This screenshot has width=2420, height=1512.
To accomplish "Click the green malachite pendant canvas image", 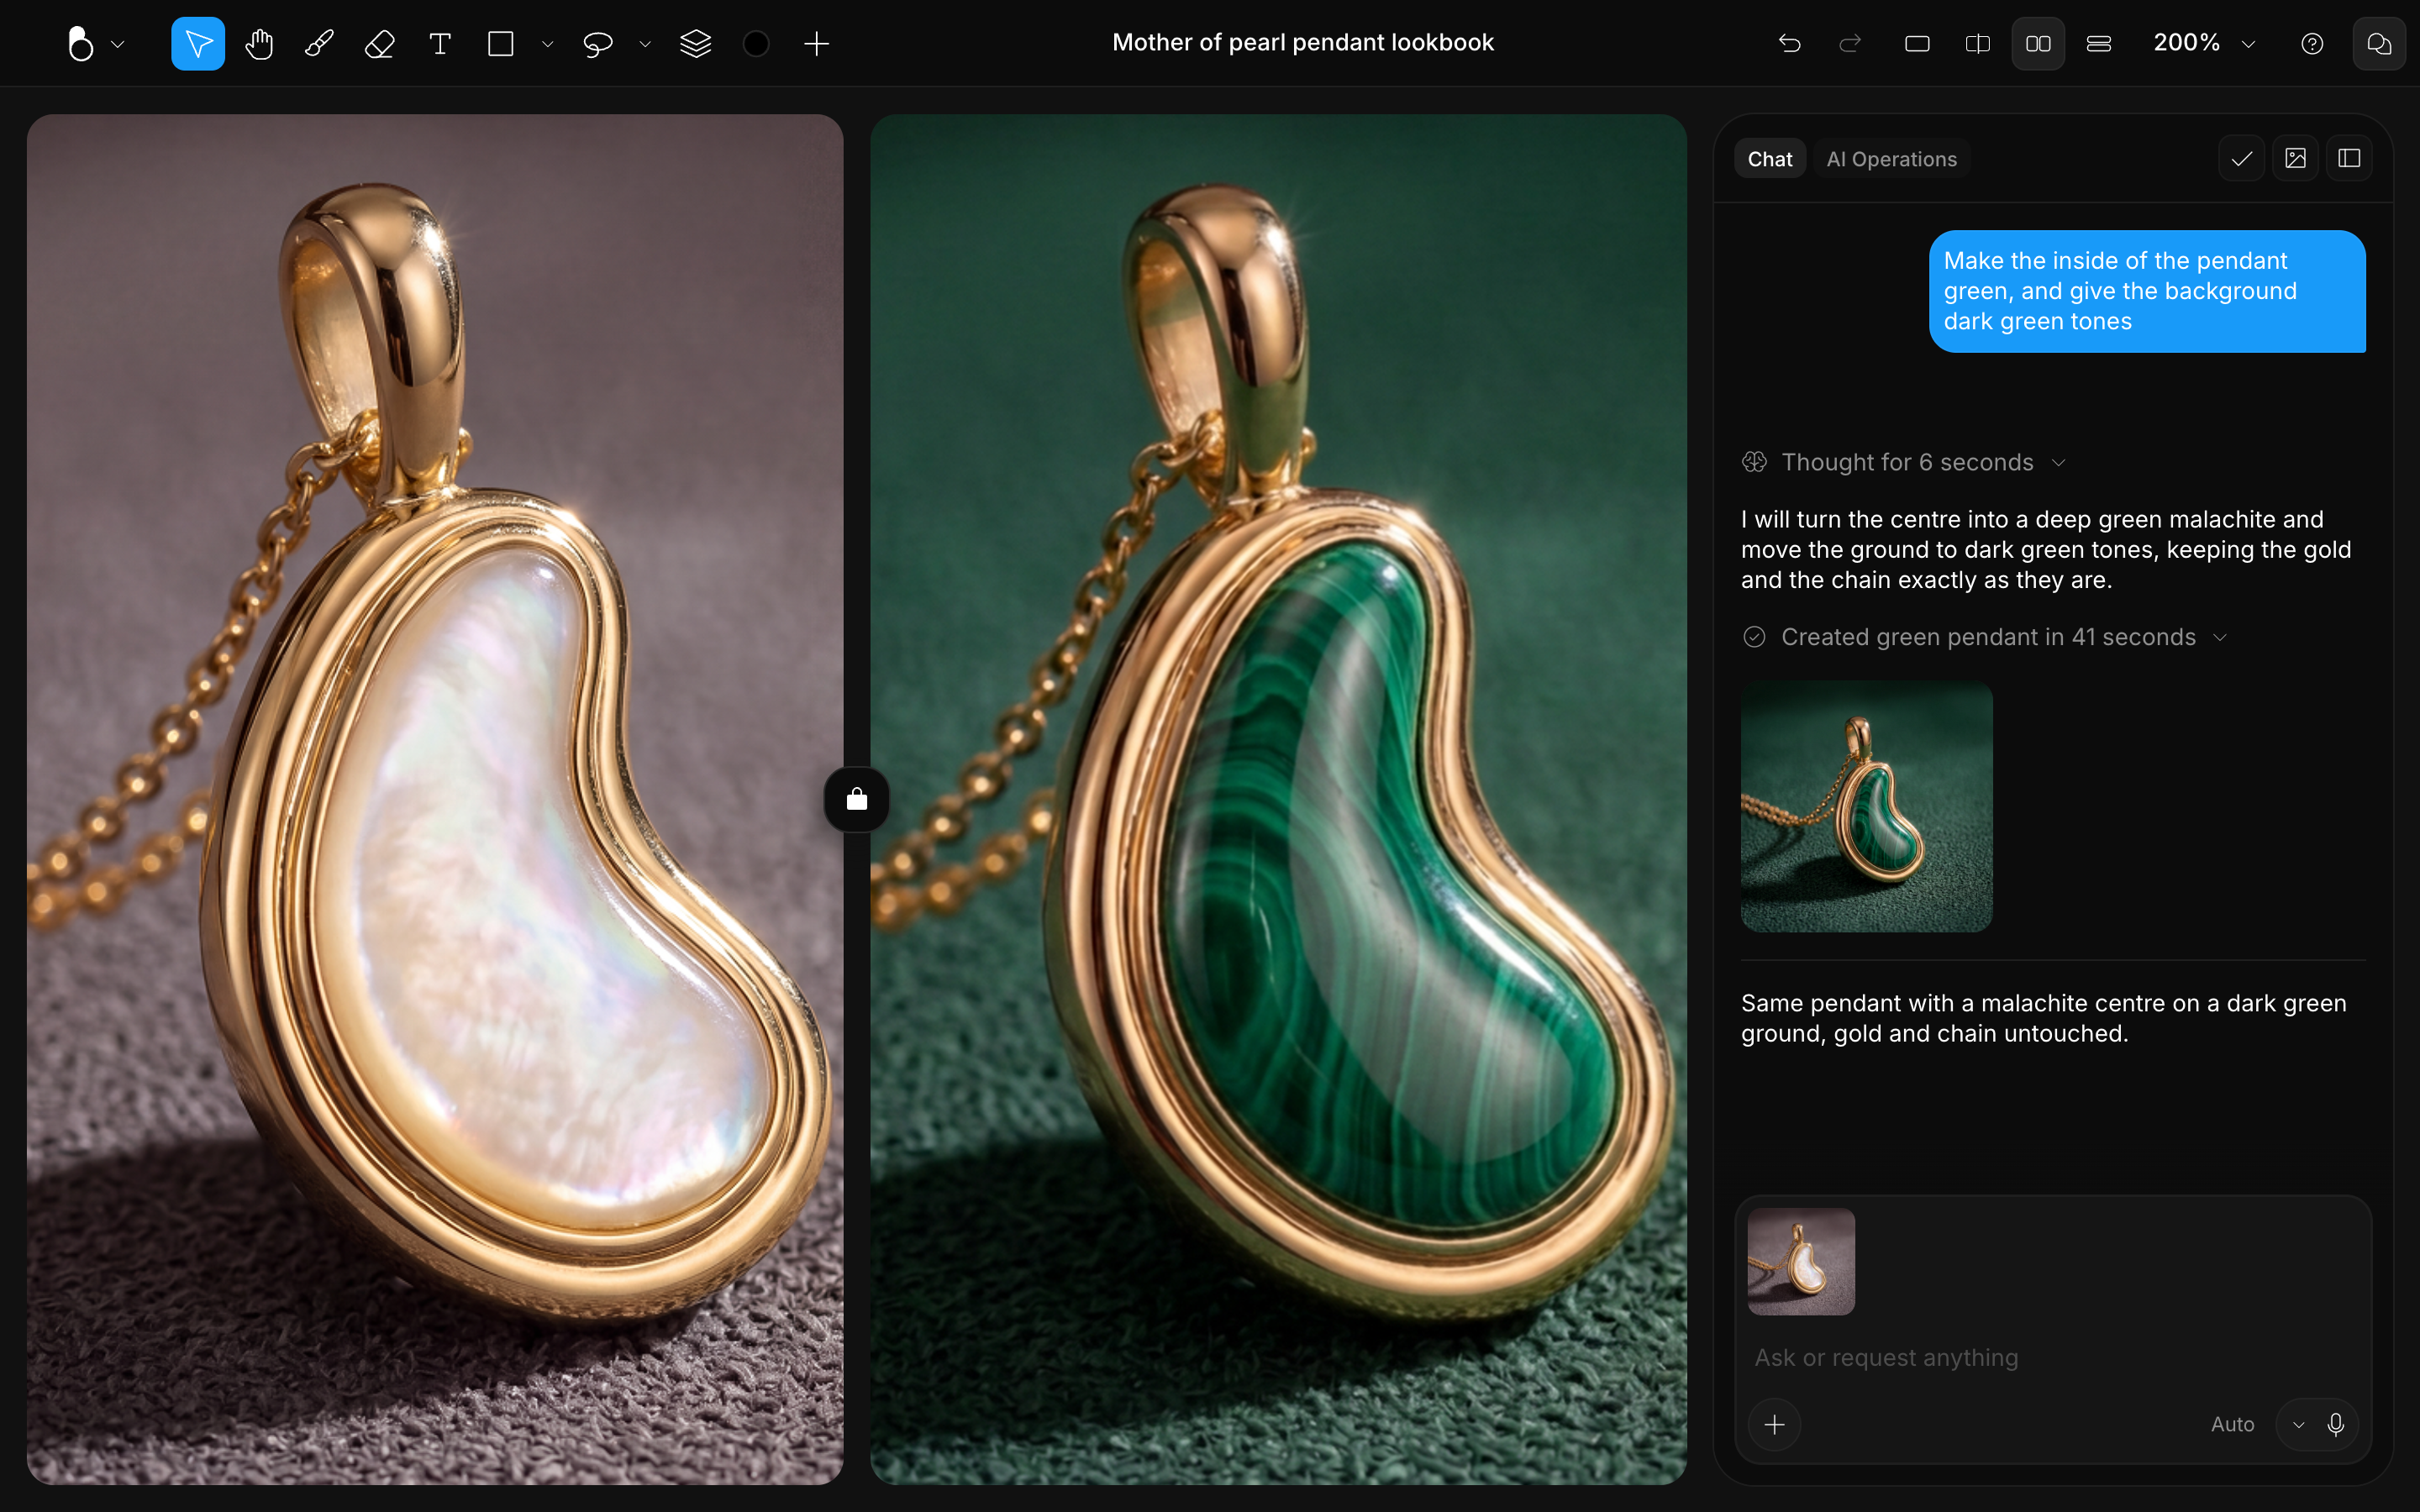I will [x=1278, y=799].
